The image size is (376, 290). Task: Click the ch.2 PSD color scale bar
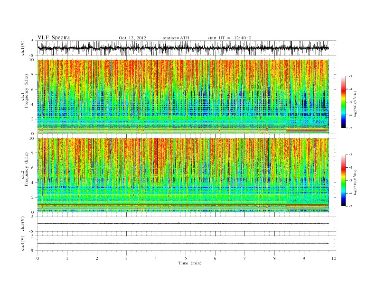[x=344, y=181]
